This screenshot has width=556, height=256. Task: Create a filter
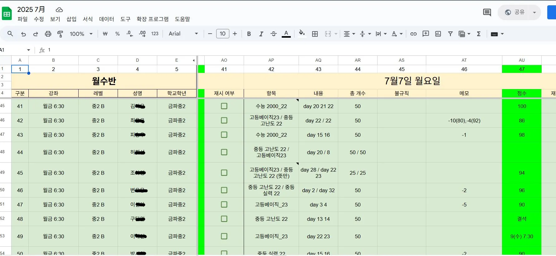[x=450, y=34]
